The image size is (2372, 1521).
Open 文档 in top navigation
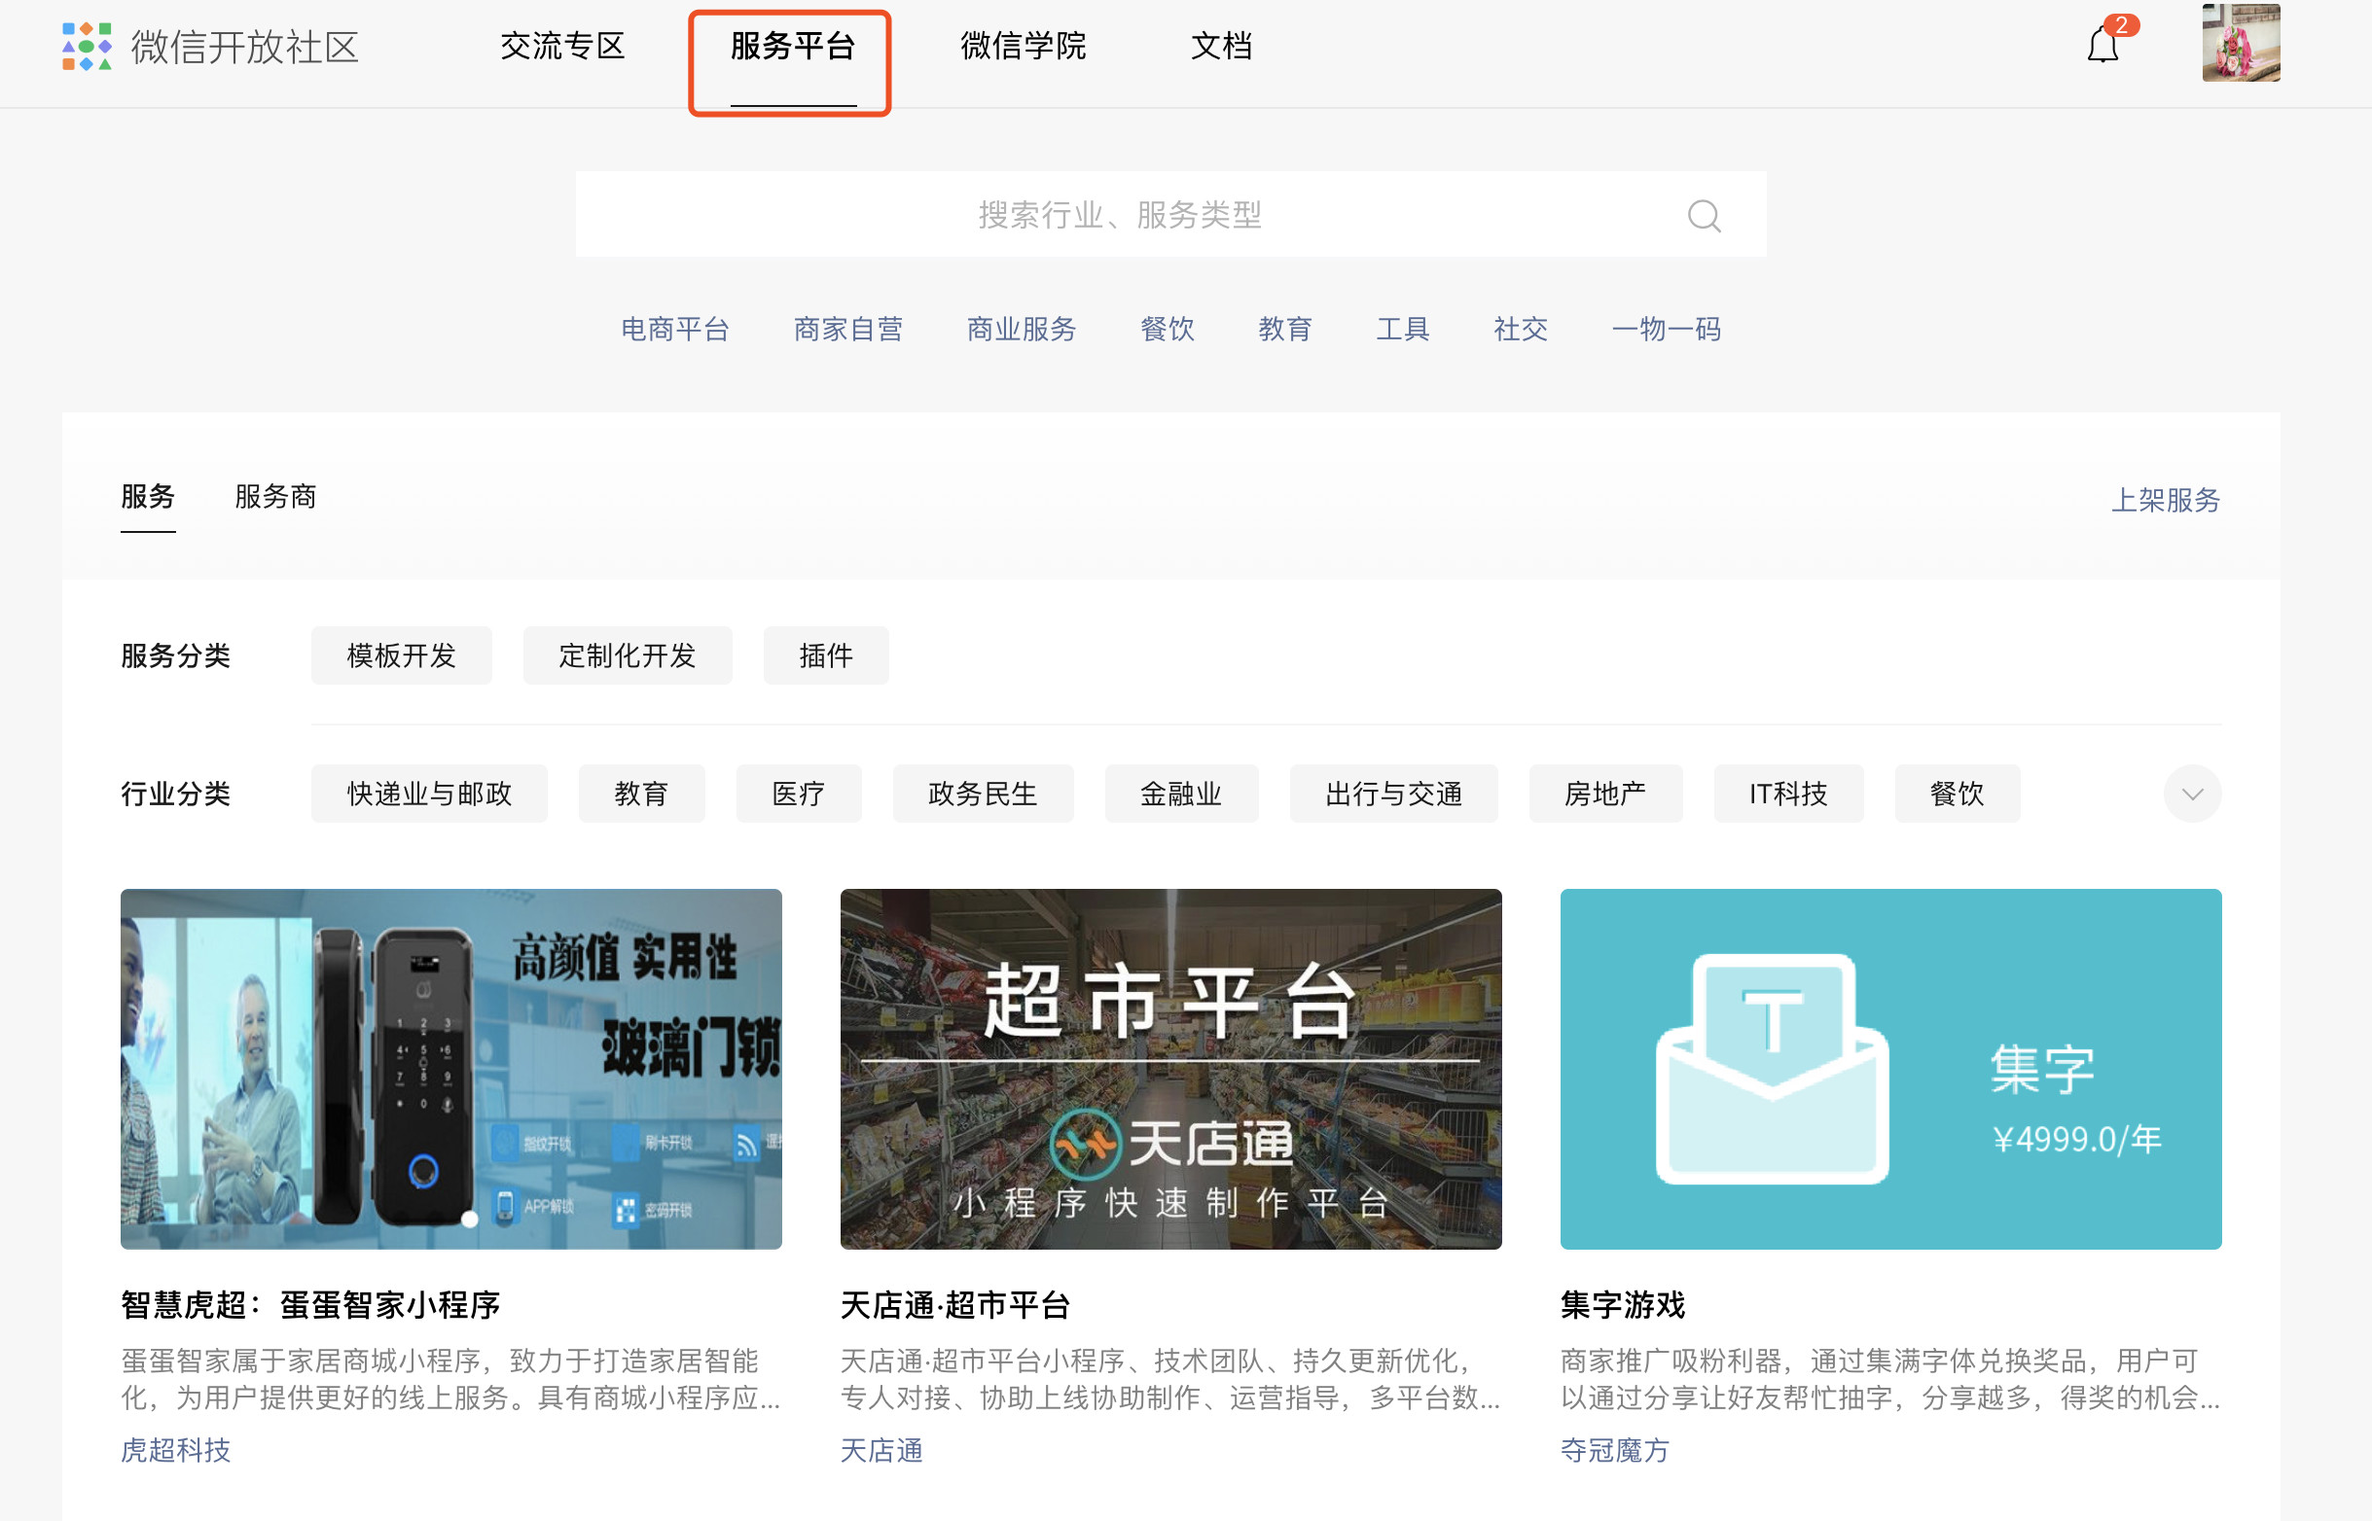(1221, 47)
